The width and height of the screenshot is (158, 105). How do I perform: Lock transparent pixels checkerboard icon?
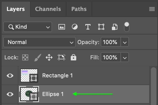25,57
